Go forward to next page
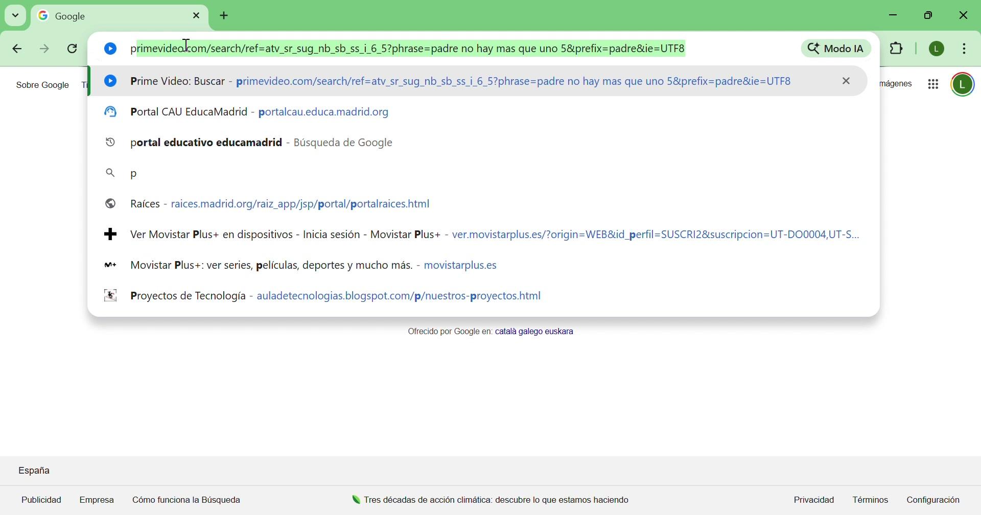 pos(45,49)
